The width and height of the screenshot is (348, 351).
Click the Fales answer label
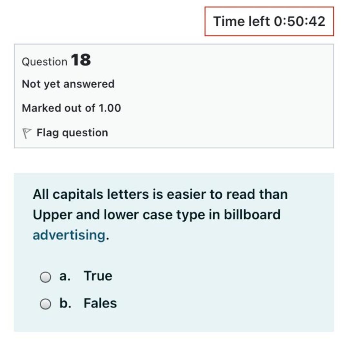pos(100,303)
